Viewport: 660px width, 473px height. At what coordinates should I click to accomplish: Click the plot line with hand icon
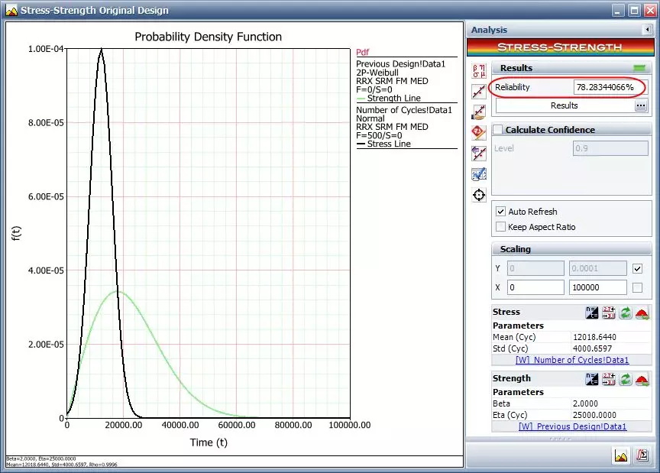click(479, 112)
